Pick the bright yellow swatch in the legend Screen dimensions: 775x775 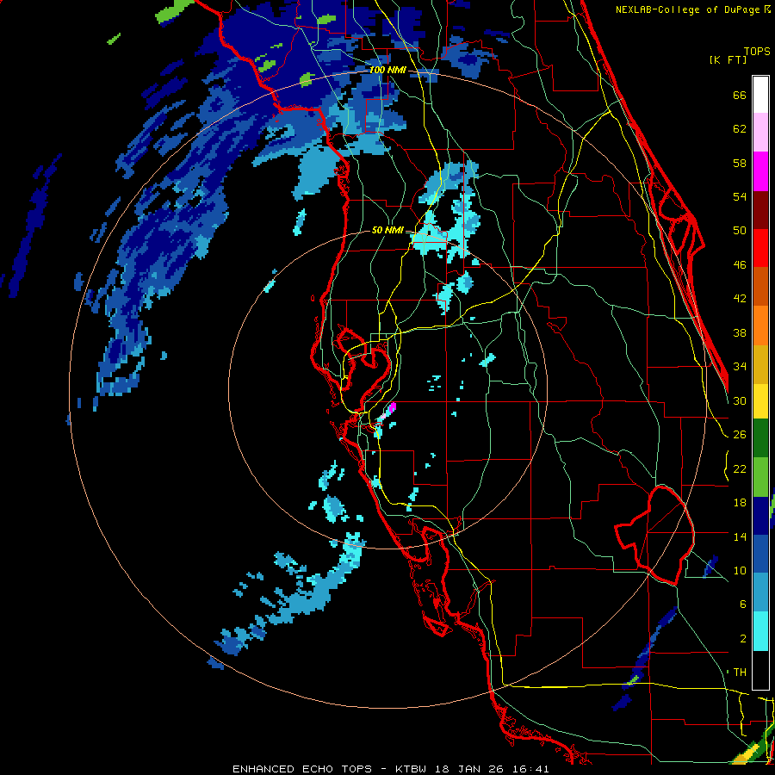point(760,401)
